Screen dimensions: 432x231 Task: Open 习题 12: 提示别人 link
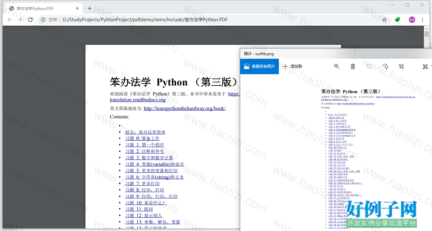click(143, 216)
